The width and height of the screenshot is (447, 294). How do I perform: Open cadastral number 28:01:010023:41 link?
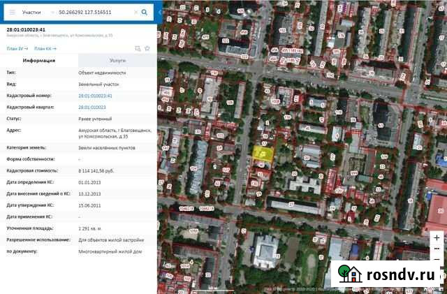[95, 95]
